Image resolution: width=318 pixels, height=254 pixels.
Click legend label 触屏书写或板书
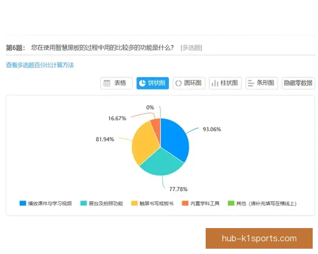coord(156,203)
